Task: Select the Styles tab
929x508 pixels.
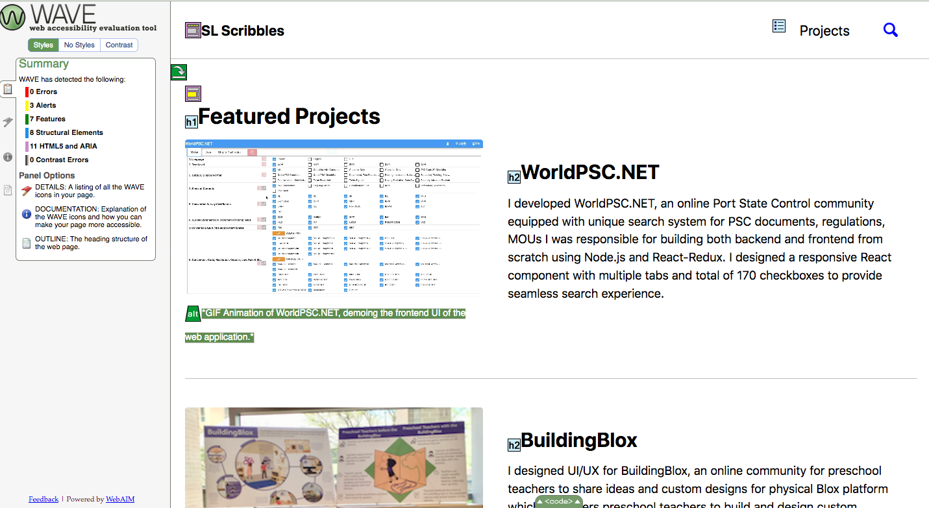Action: [43, 45]
